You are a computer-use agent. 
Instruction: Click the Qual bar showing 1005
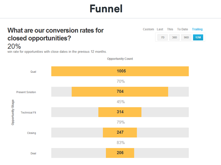pyautogui.click(x=120, y=71)
